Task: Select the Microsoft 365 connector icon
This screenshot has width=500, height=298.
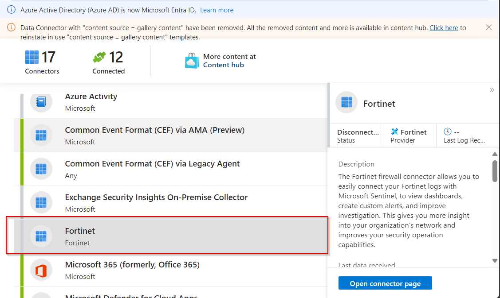Action: pyautogui.click(x=41, y=270)
